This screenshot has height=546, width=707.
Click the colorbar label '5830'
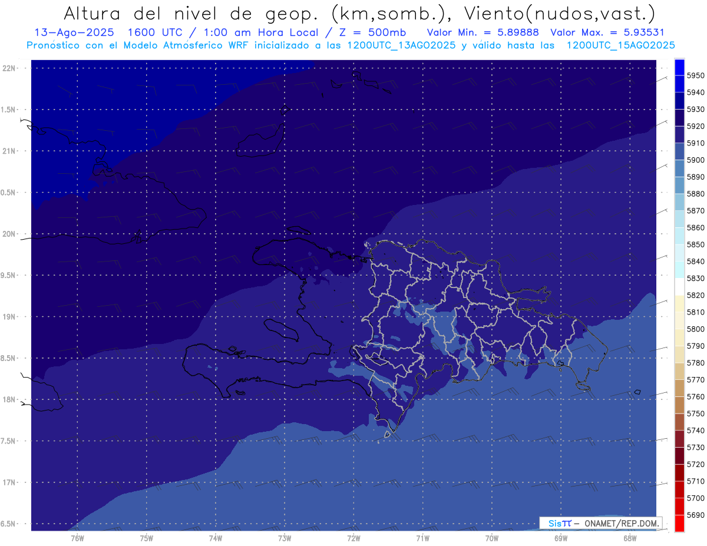696,278
